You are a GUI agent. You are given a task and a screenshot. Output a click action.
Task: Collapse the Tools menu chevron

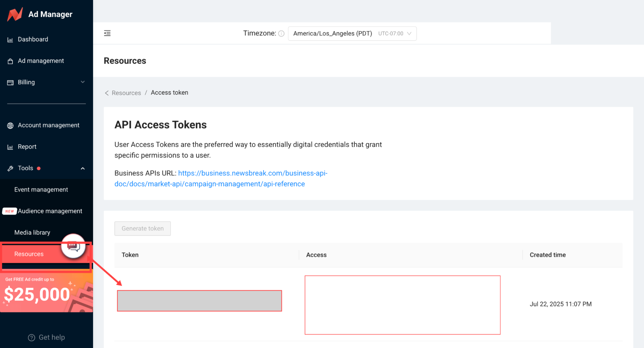pyautogui.click(x=83, y=168)
